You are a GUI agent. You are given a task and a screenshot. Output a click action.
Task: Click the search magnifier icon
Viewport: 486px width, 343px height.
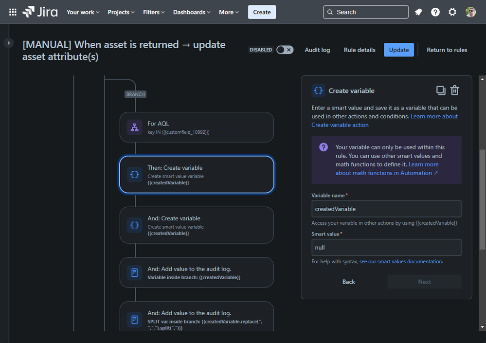330,12
